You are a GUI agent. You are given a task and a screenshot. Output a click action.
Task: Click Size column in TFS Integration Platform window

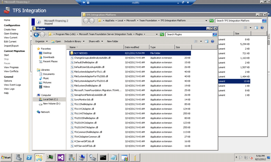[x=242, y=34]
